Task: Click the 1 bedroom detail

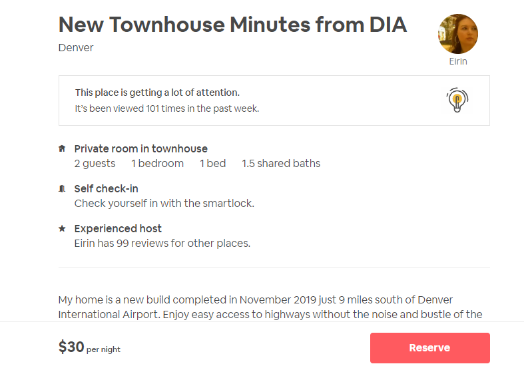Action: tap(157, 164)
